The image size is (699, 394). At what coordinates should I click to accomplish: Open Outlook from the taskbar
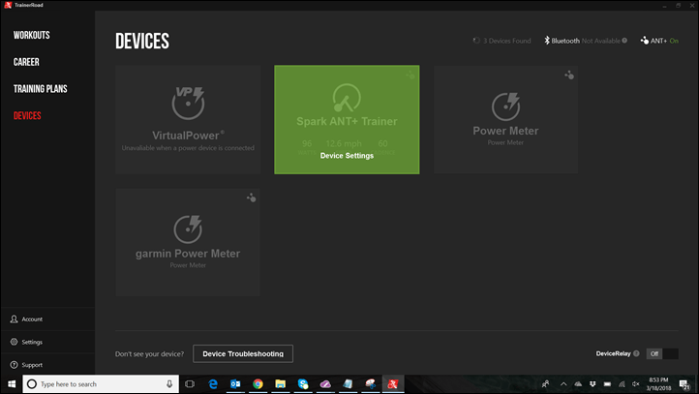pos(235,383)
